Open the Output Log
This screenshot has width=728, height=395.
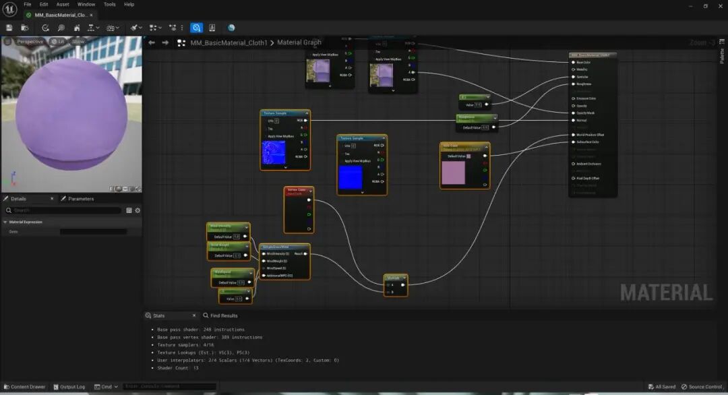click(x=69, y=387)
